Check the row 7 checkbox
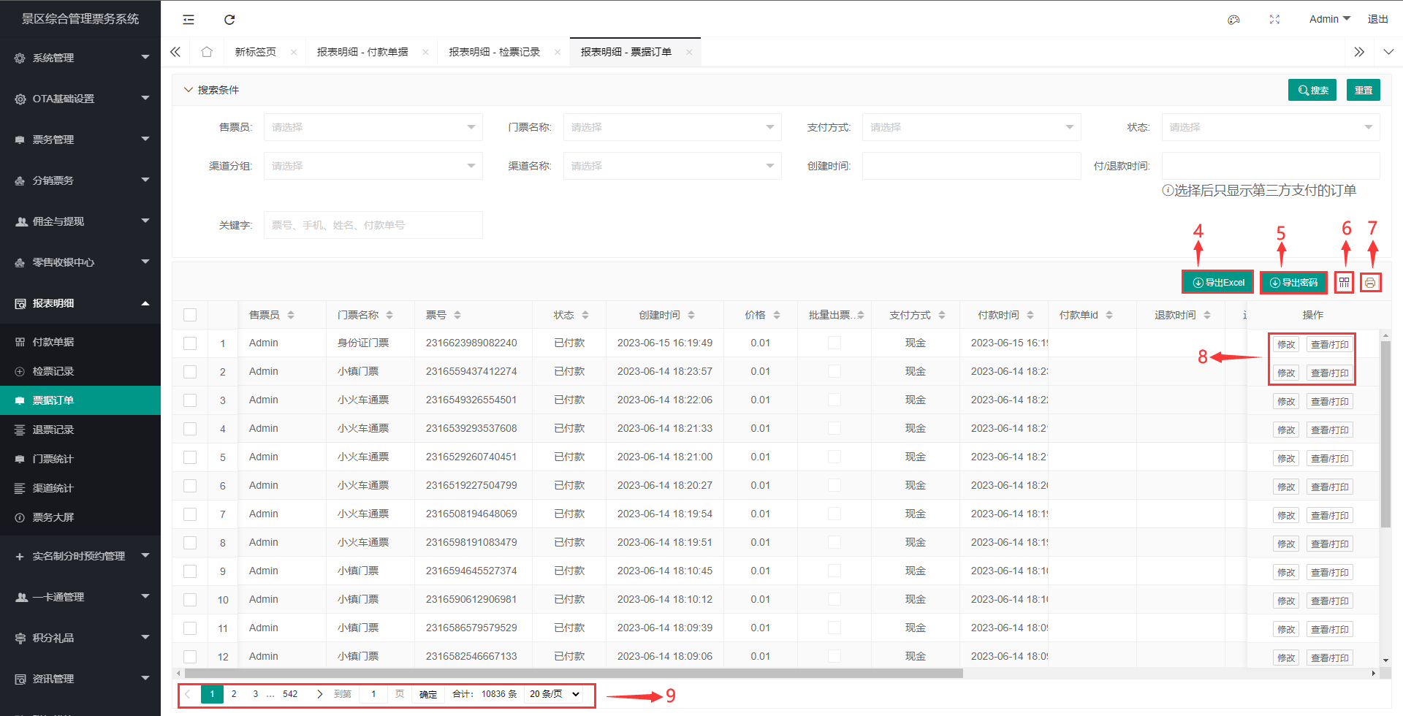Viewport: 1403px width, 716px height. pyautogui.click(x=190, y=514)
